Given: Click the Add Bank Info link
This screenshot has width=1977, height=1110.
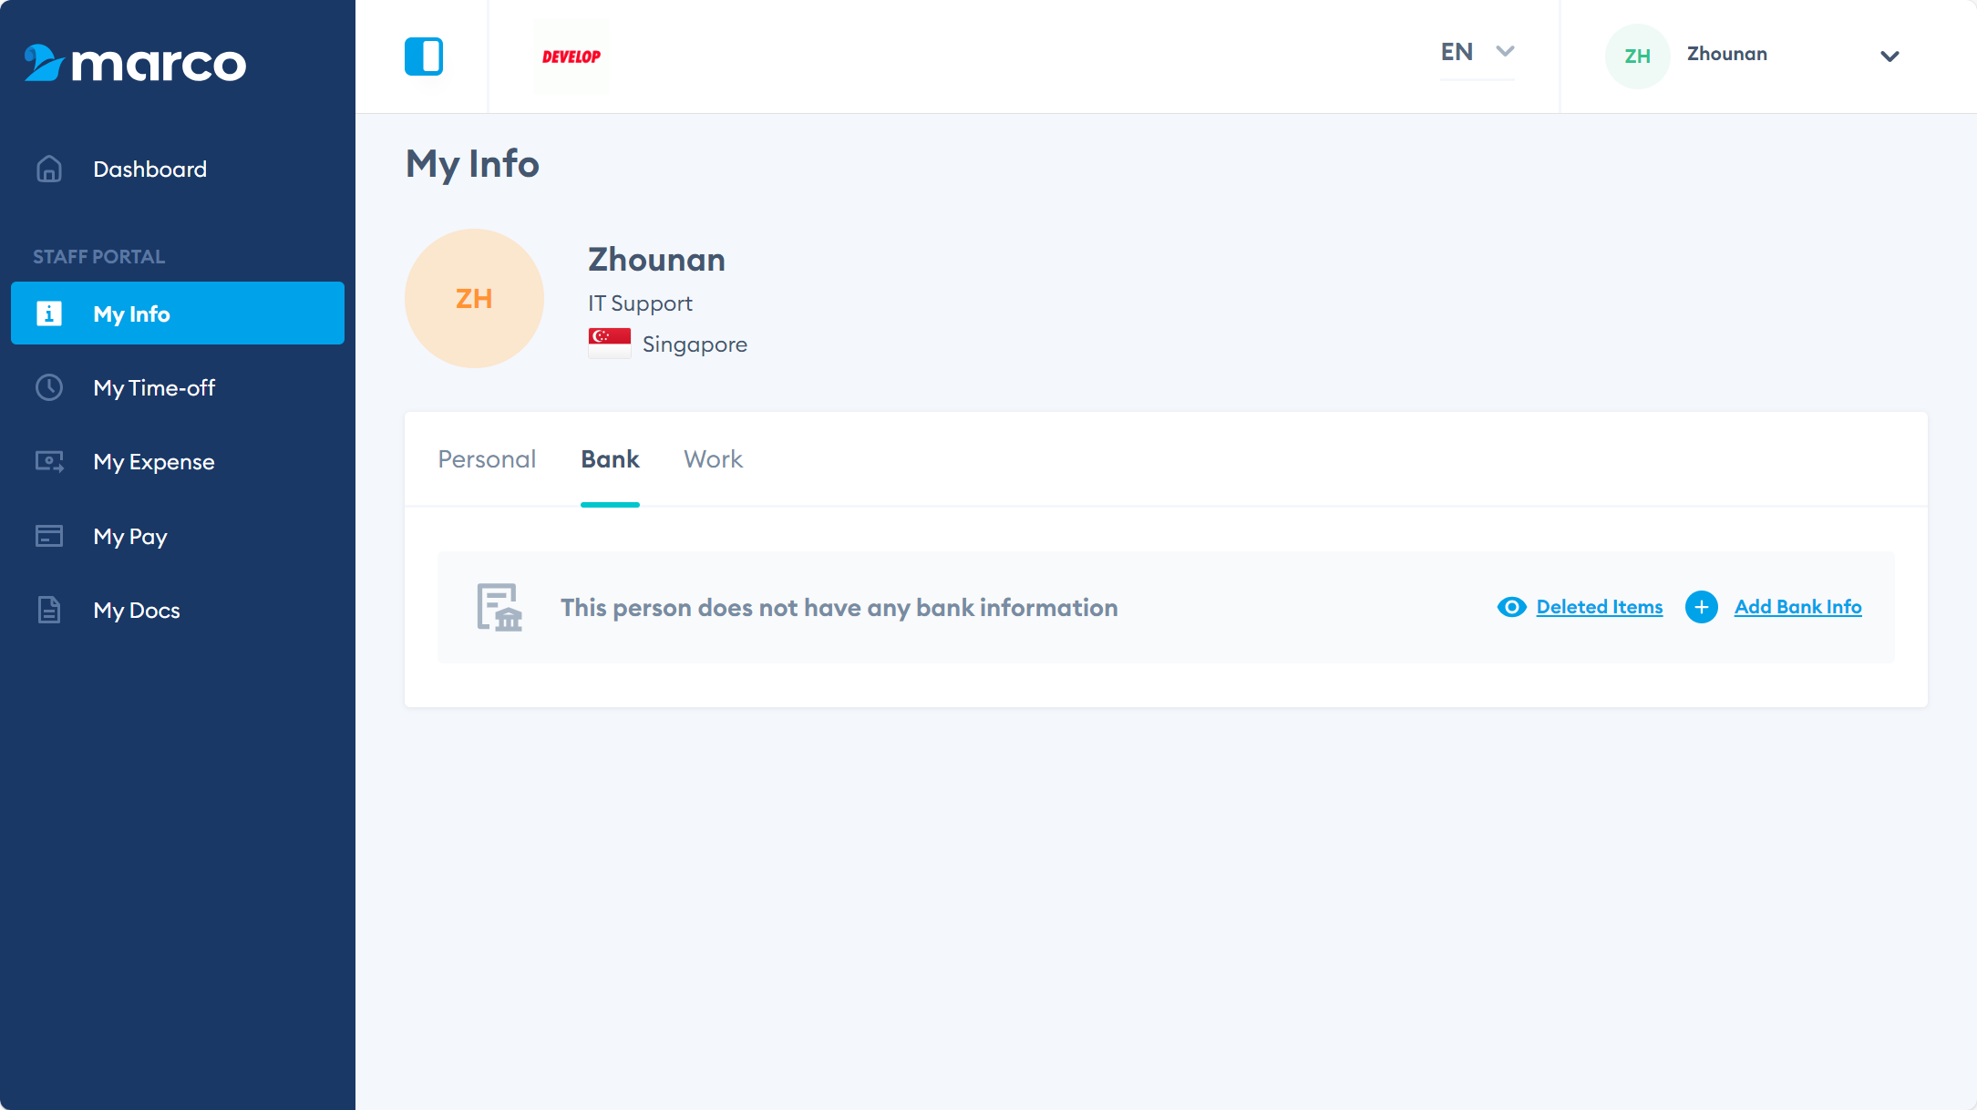Looking at the screenshot, I should point(1797,607).
